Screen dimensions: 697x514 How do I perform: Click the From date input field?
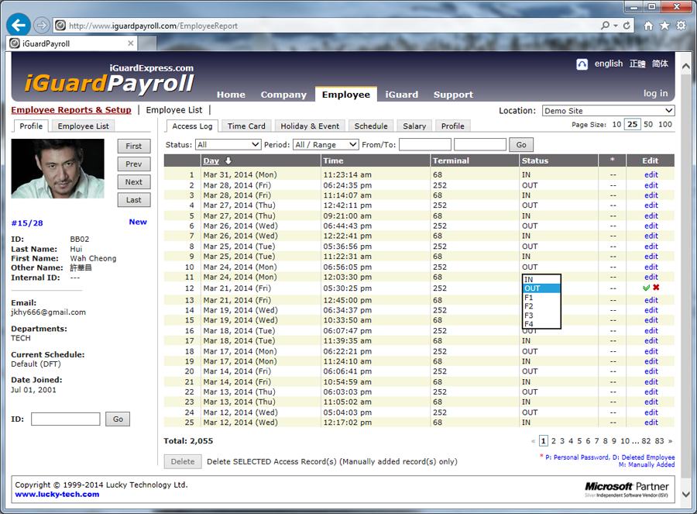(x=425, y=145)
